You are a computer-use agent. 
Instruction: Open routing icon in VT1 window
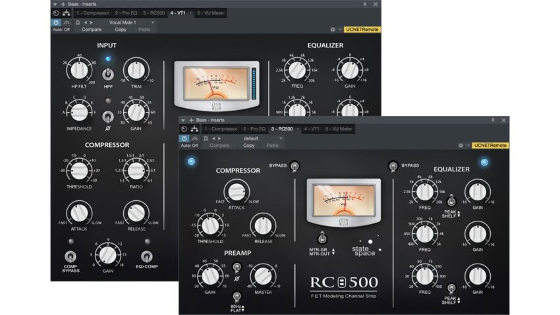tap(66, 13)
